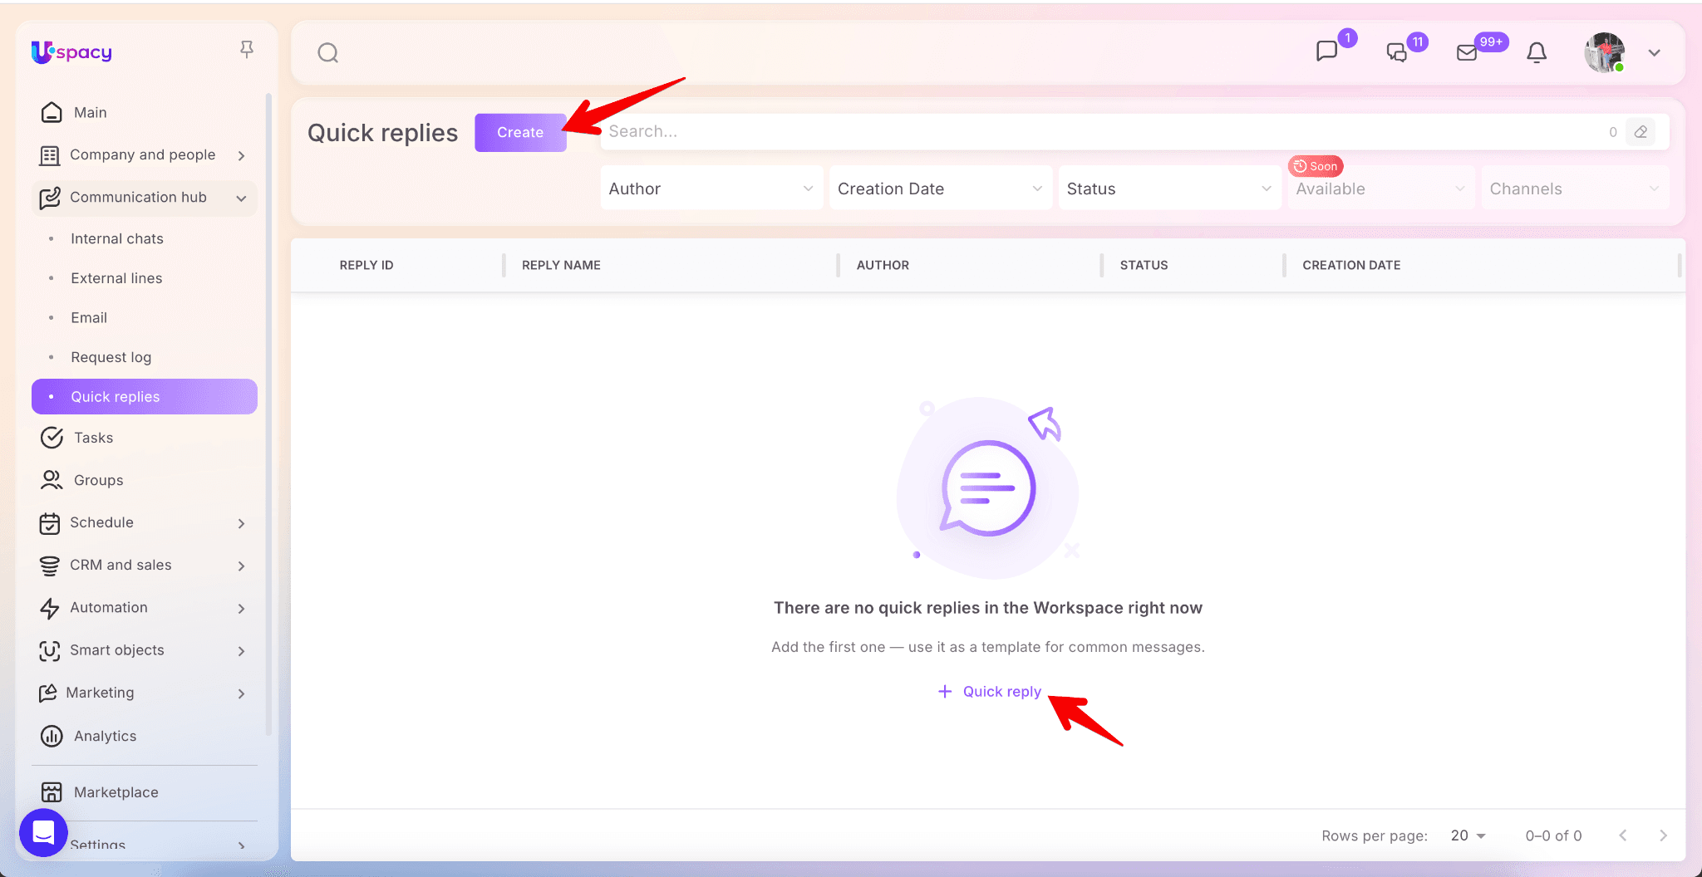Open chat messages icon with badge 1
This screenshot has height=877, width=1702.
click(1327, 51)
